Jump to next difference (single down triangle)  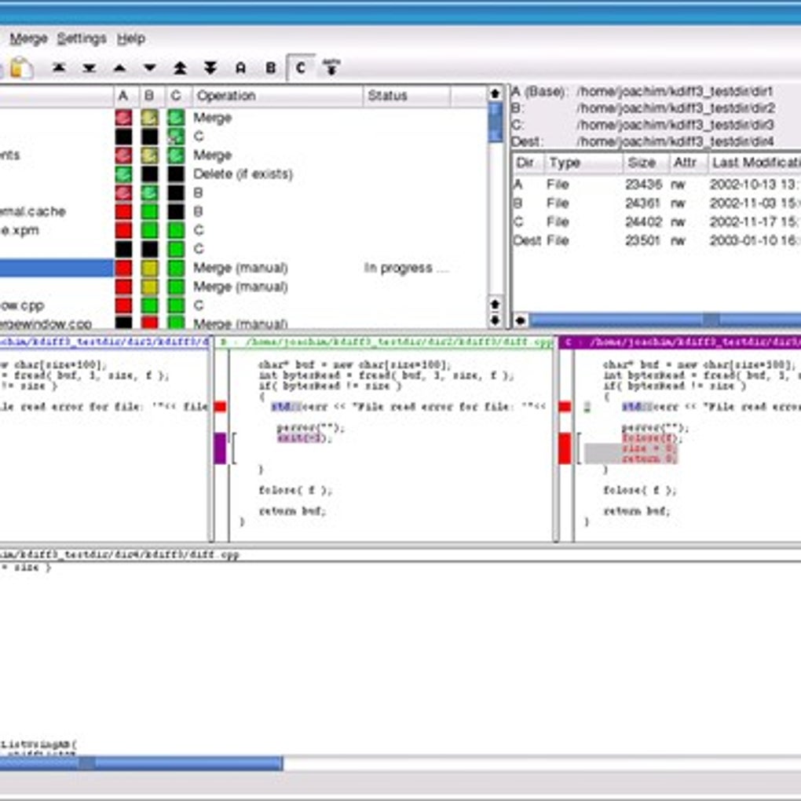[150, 68]
